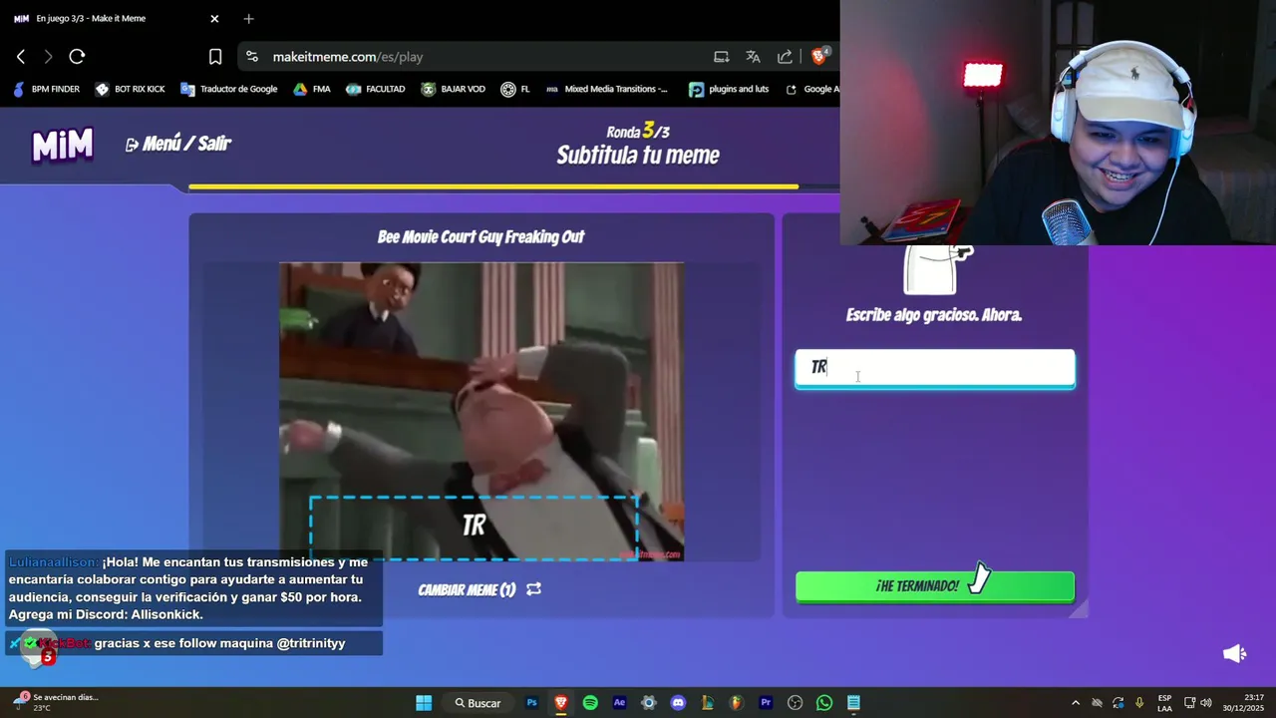Screen dimensions: 1276x718
Task: Click the install app icon in address bar
Action: pyautogui.click(x=721, y=57)
